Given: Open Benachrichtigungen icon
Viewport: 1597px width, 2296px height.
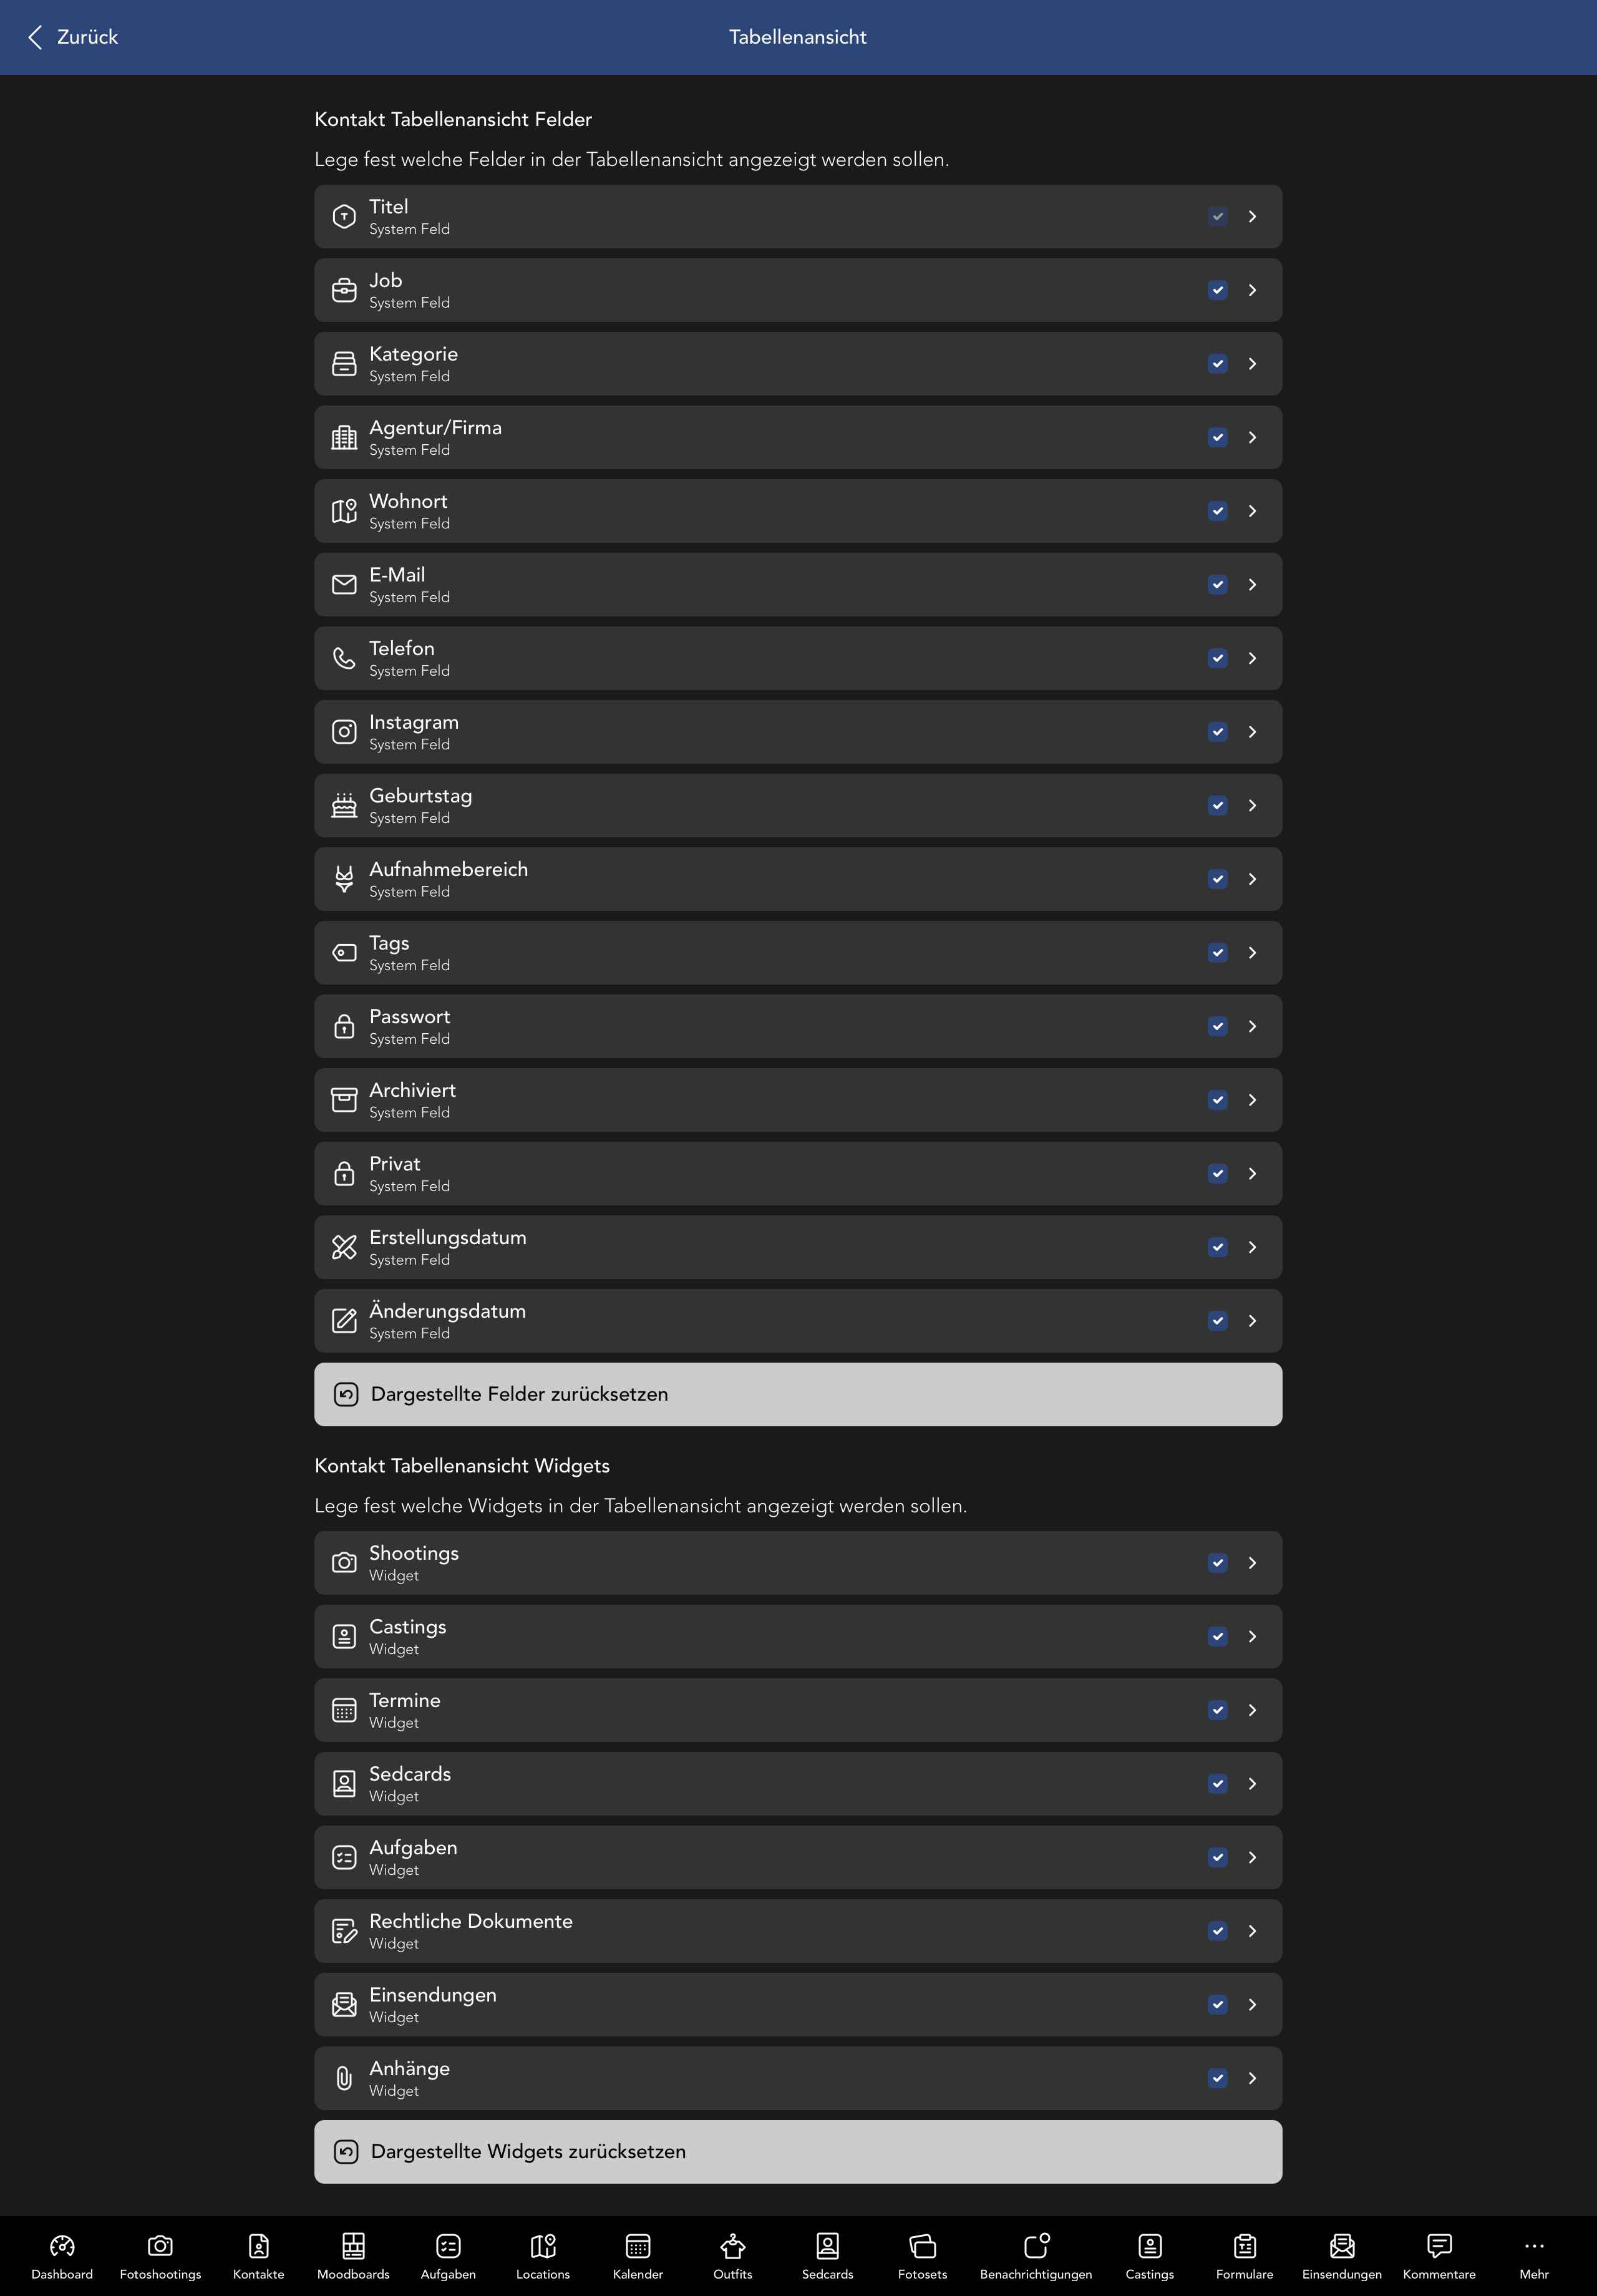Looking at the screenshot, I should click(1036, 2246).
